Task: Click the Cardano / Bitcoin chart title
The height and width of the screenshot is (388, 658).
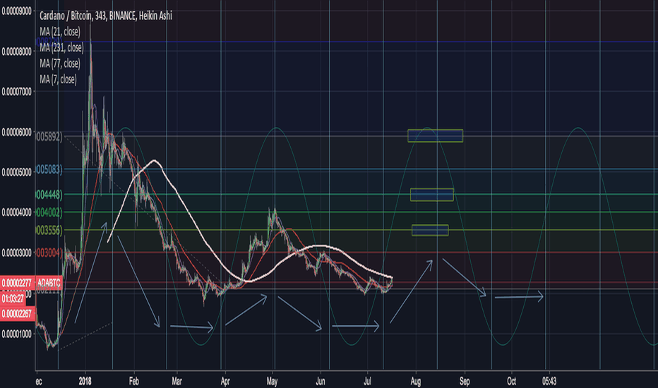Action: point(106,16)
